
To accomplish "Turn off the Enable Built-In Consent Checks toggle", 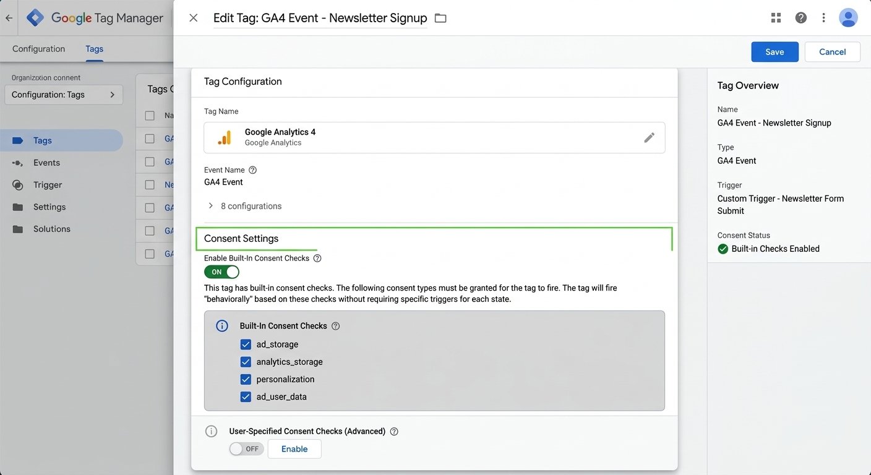I will (x=221, y=272).
